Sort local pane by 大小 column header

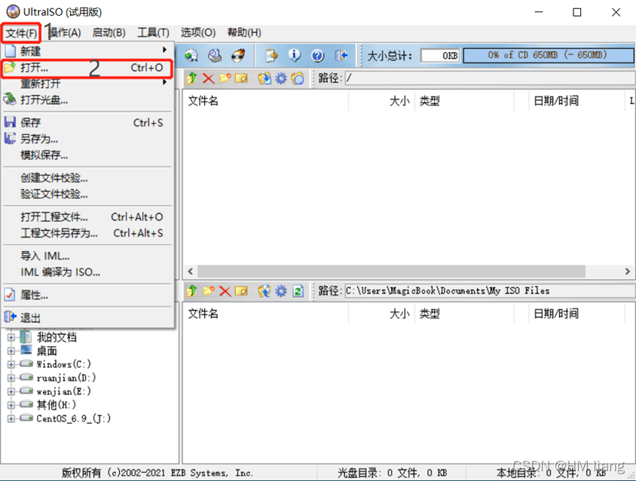pos(381,314)
